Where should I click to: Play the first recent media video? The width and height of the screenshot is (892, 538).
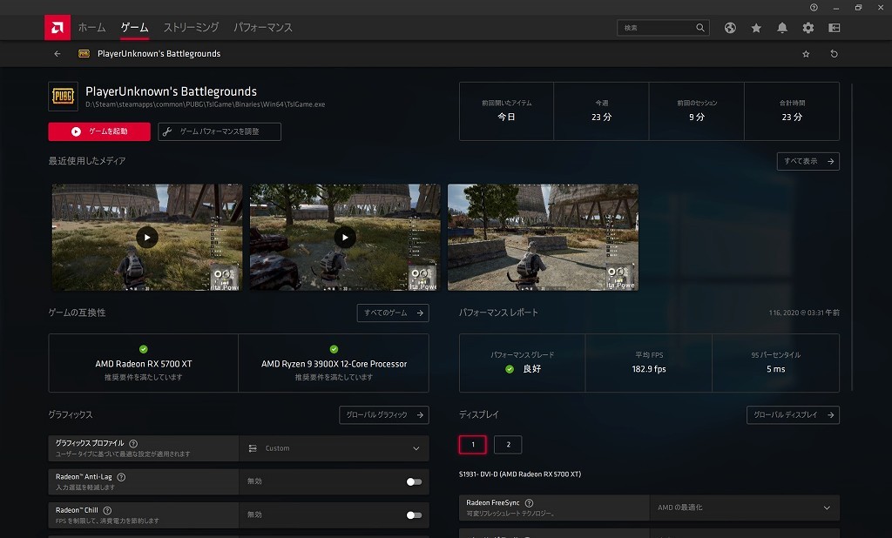tap(147, 237)
